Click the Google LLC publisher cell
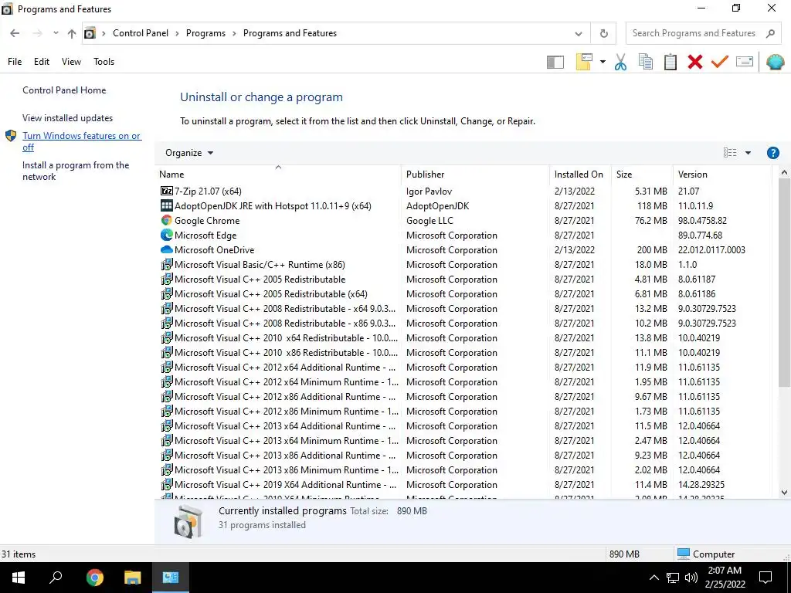This screenshot has height=593, width=791. (x=429, y=220)
